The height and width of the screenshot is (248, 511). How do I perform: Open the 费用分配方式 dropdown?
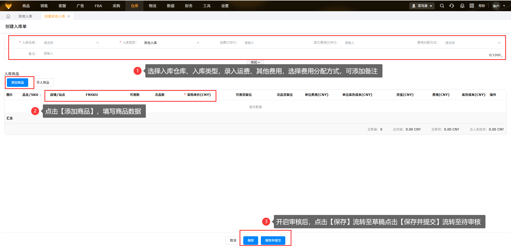473,43
